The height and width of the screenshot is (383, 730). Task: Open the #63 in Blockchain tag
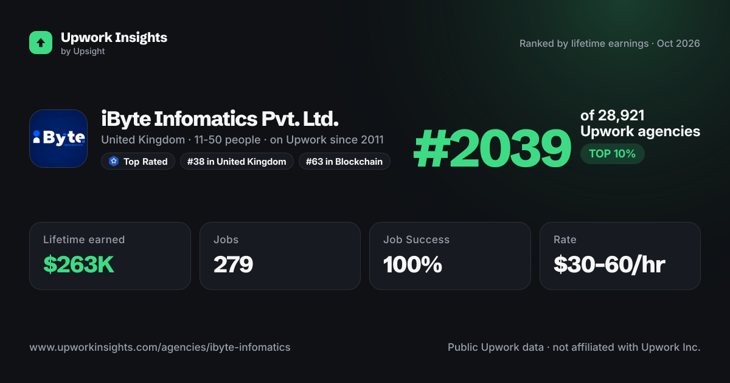344,162
